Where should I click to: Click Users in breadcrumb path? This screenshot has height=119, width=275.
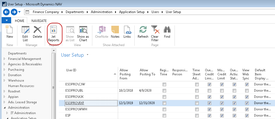point(155,12)
